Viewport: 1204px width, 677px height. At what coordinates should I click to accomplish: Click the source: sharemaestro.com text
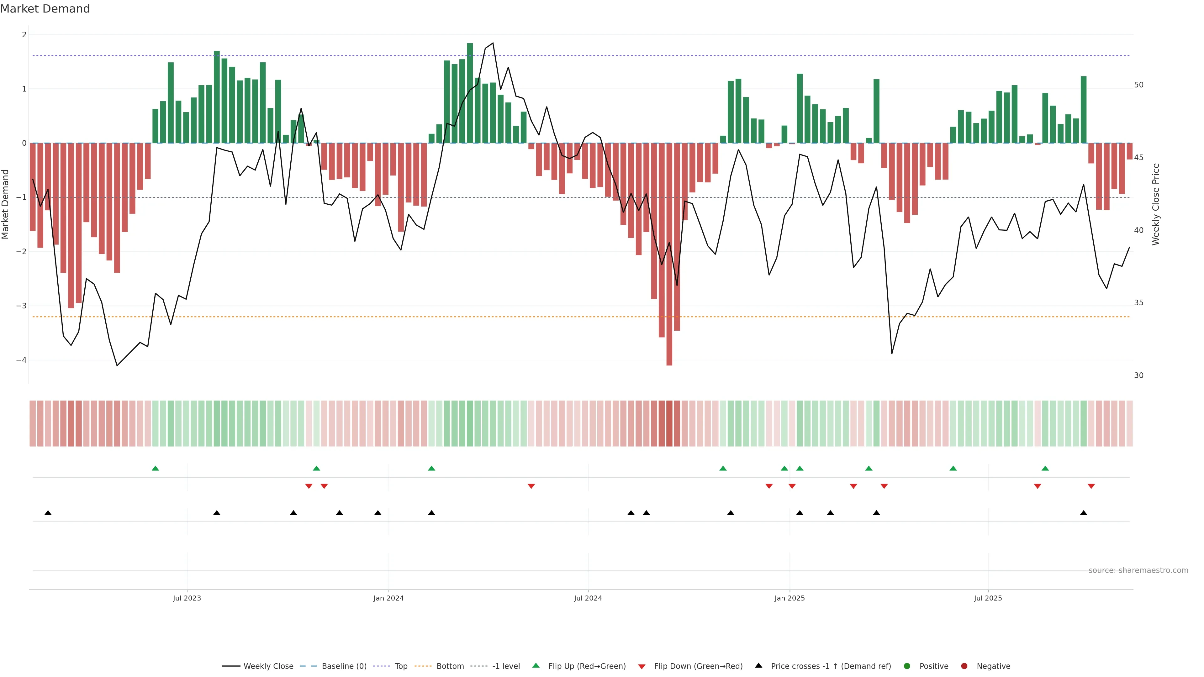pyautogui.click(x=1138, y=570)
